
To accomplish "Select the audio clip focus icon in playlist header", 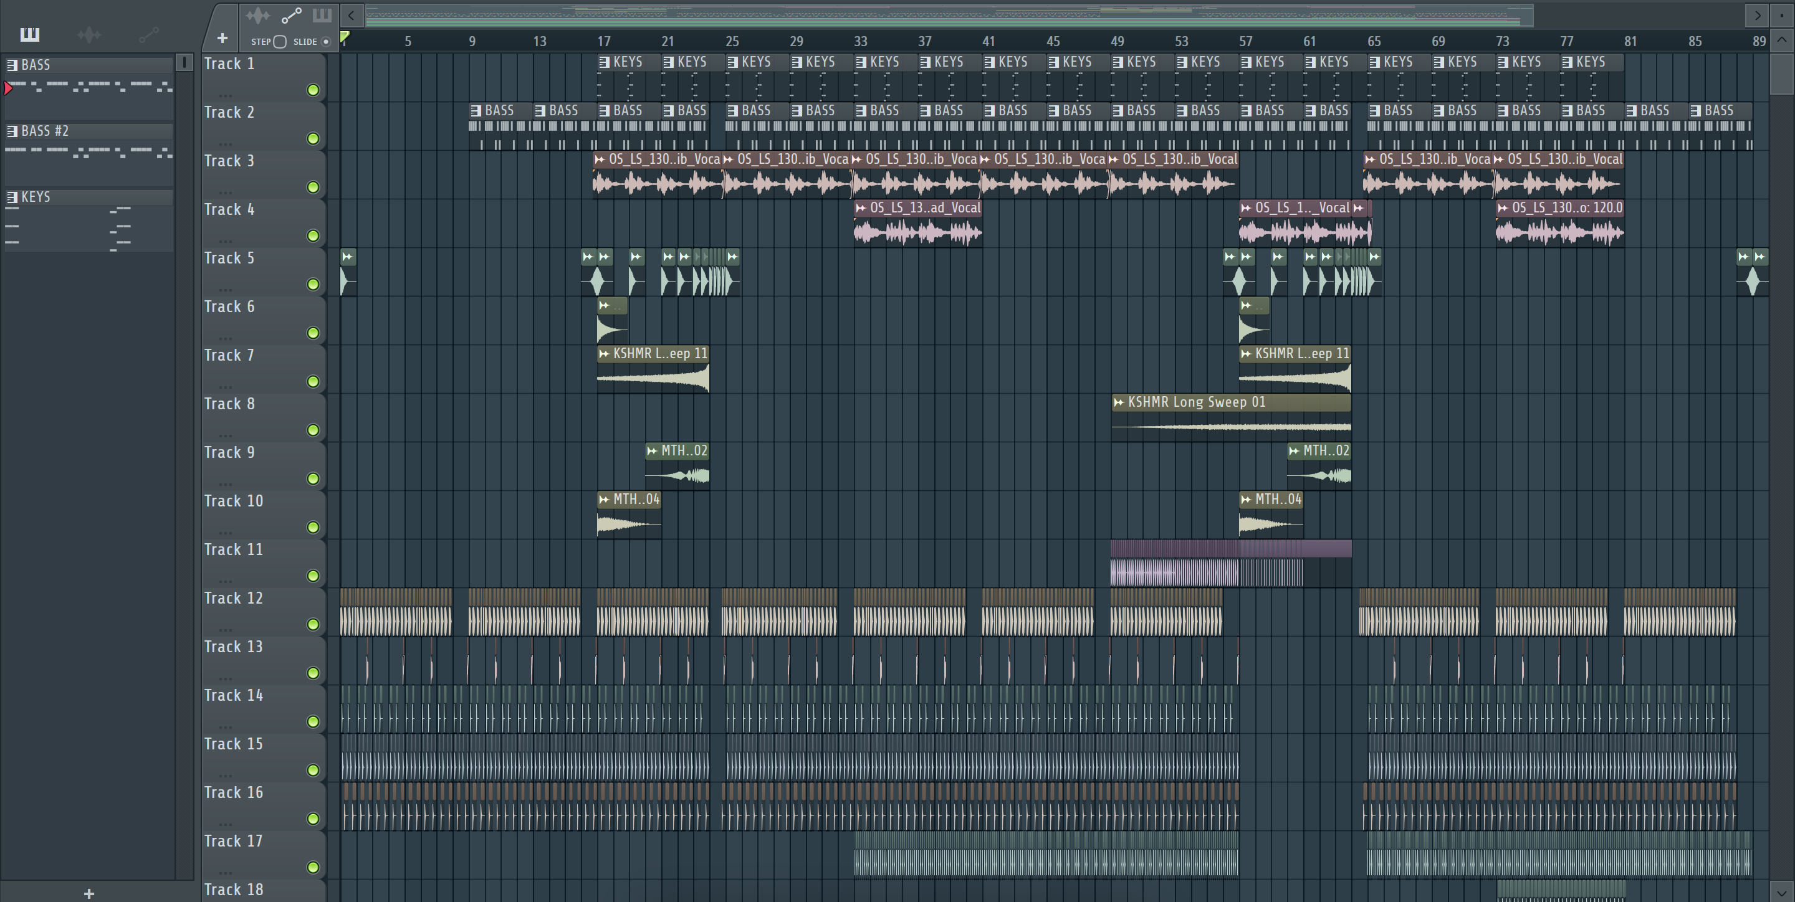I will click(x=257, y=14).
